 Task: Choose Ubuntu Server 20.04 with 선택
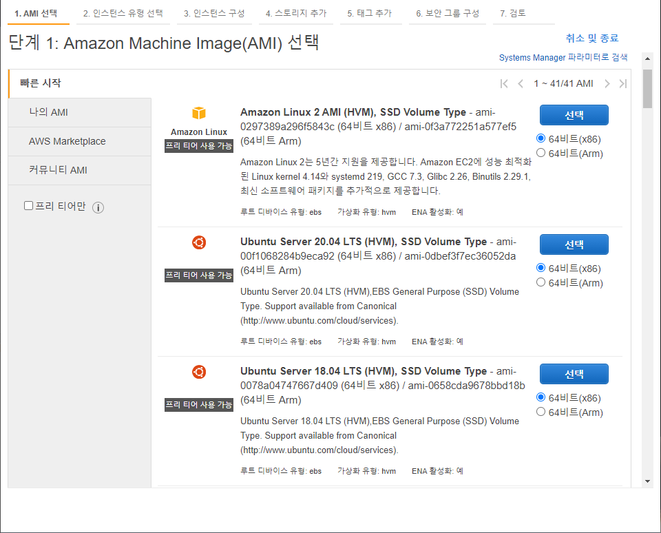click(x=574, y=244)
